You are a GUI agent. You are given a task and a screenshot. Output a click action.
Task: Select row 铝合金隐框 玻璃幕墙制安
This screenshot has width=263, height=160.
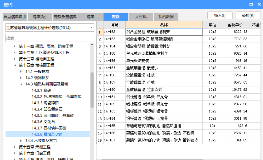point(164,32)
